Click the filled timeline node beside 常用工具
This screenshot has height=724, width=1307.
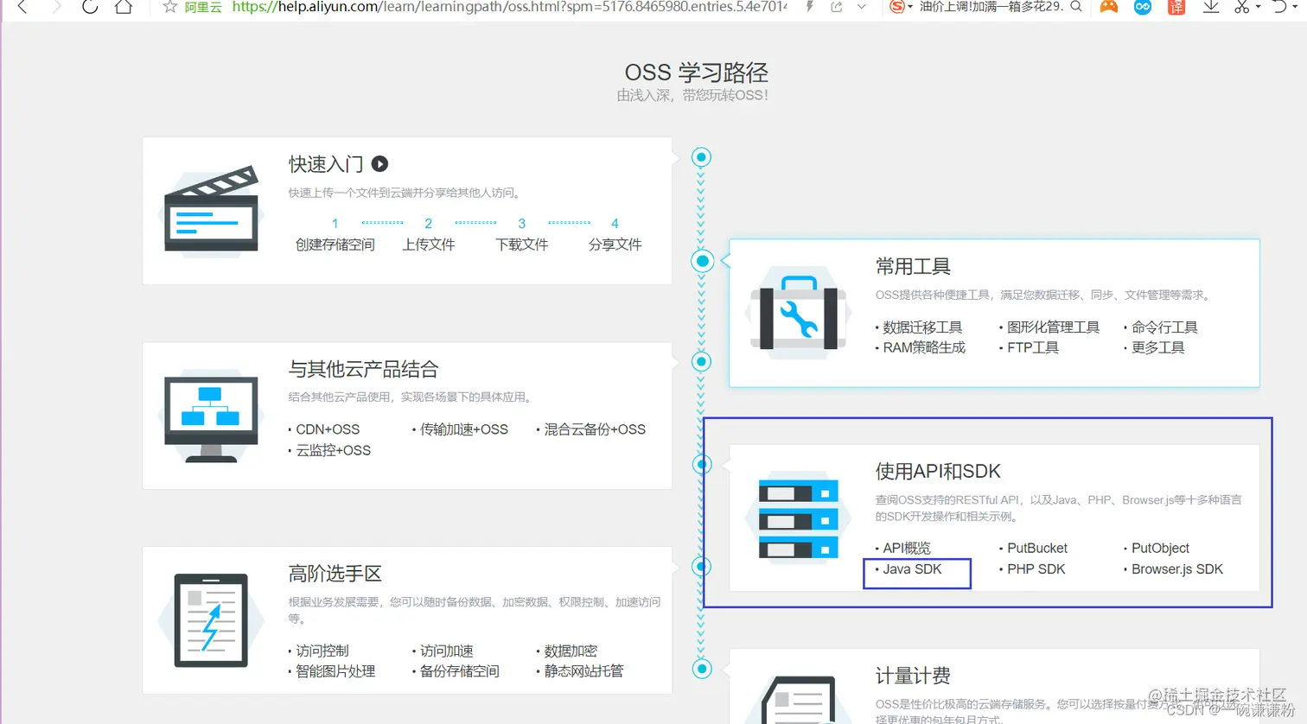[x=703, y=261]
